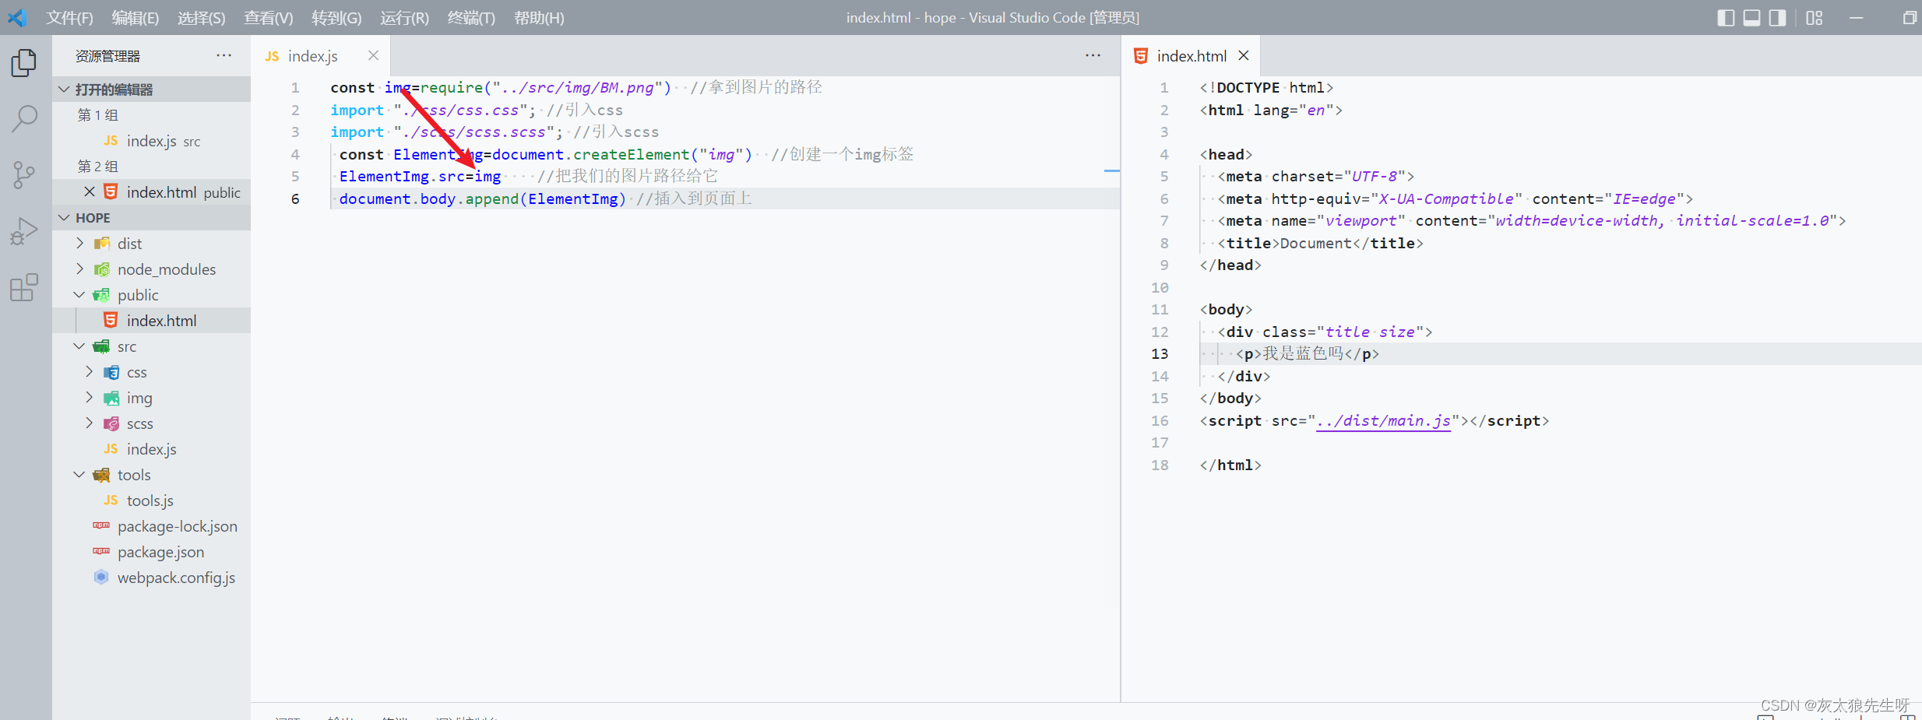Image resolution: width=1922 pixels, height=720 pixels.
Task: Click package-lock.json npm file icon
Action: (x=101, y=525)
